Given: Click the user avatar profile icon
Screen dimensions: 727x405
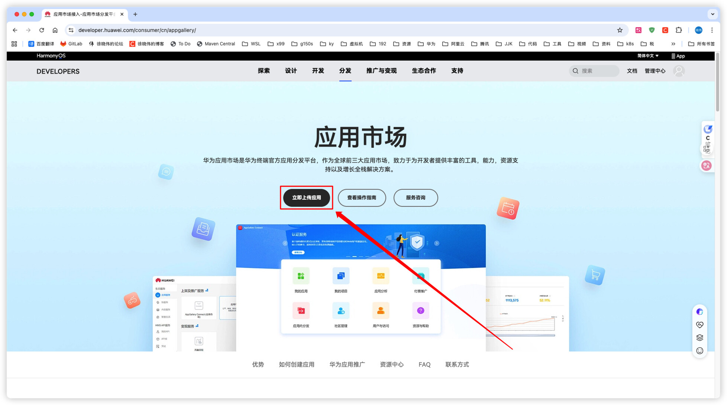Looking at the screenshot, I should pyautogui.click(x=679, y=71).
